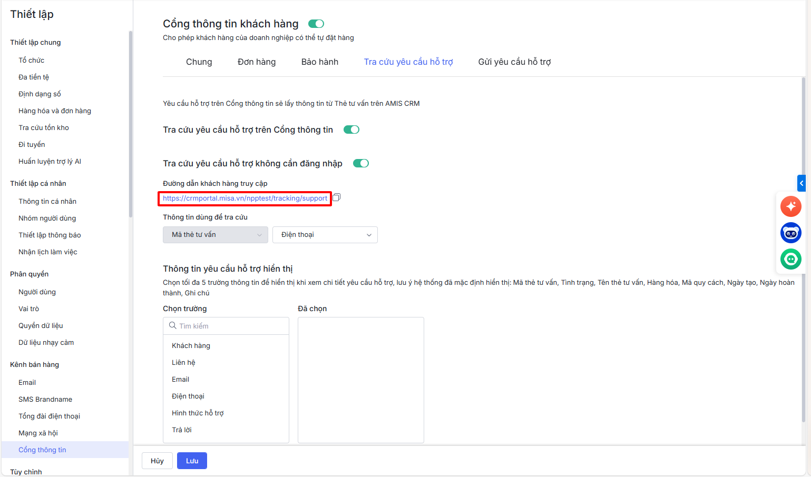Open the Gửi yêu cầu hỗ trợ tab
The image size is (811, 477).
pos(514,62)
